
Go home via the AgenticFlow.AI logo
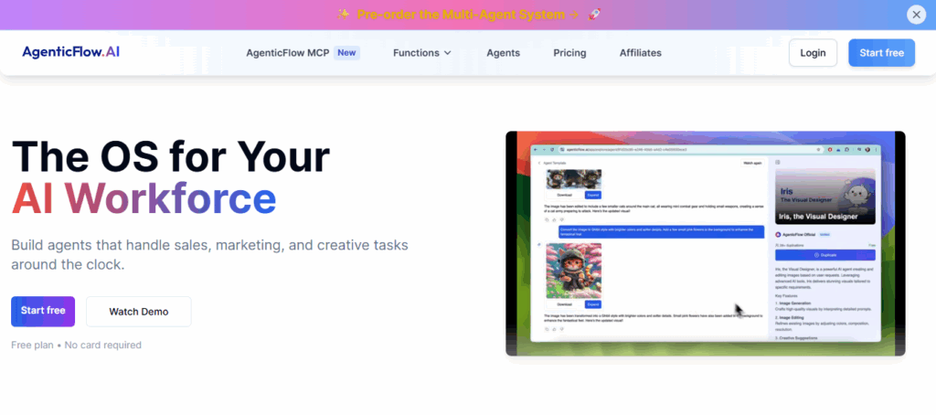point(71,52)
